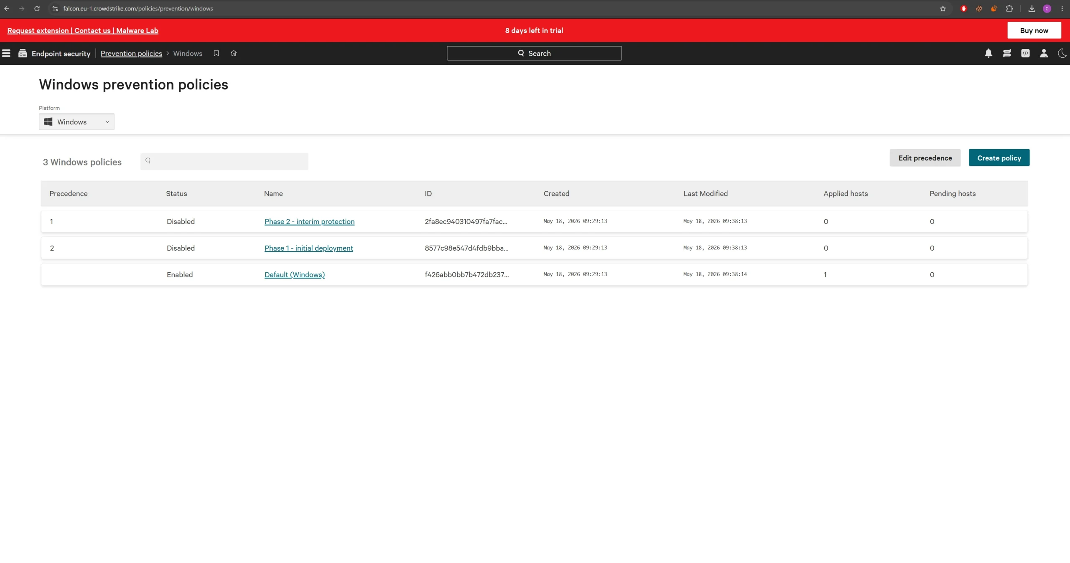Click the Create policy button
The image size is (1070, 563).
pos(999,157)
